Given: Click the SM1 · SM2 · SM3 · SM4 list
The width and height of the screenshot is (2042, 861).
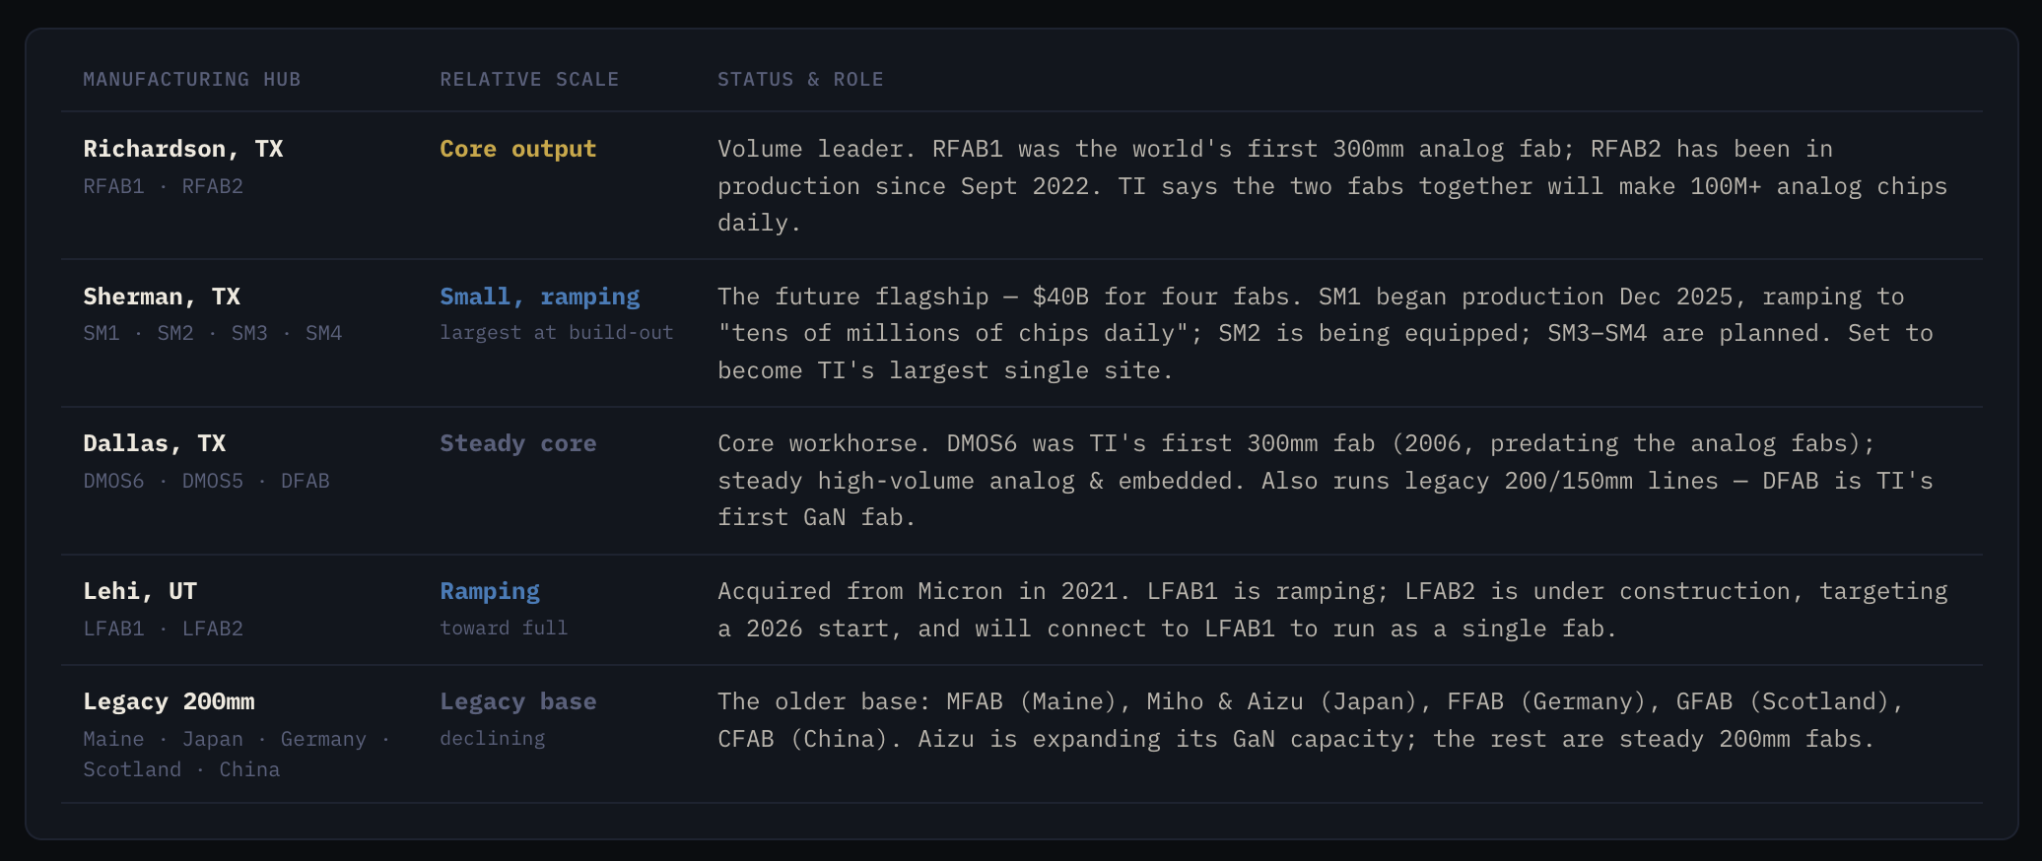Looking at the screenshot, I should (x=213, y=333).
